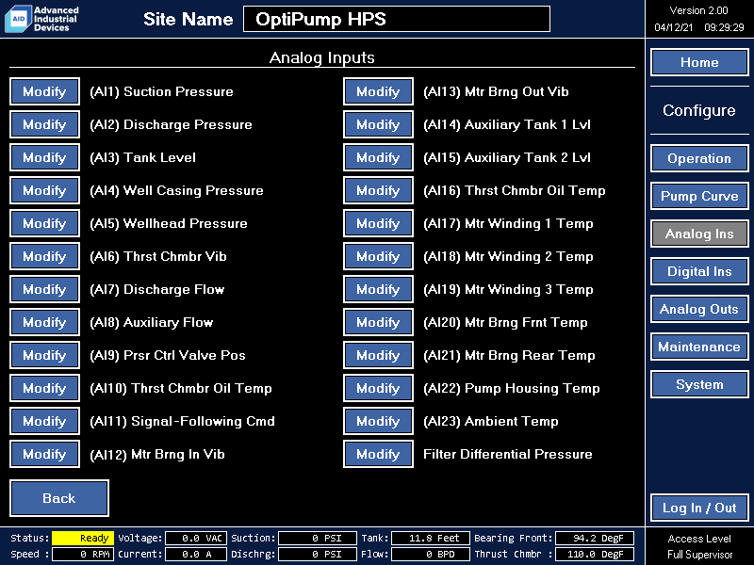Modify AI3 Tank Level

pos(44,157)
